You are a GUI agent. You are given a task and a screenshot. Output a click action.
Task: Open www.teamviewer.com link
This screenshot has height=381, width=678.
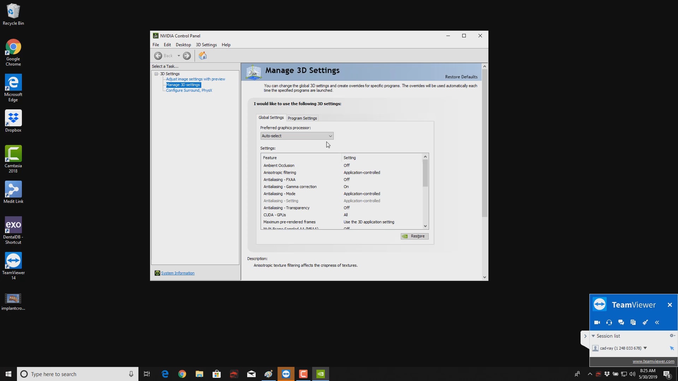(x=653, y=361)
